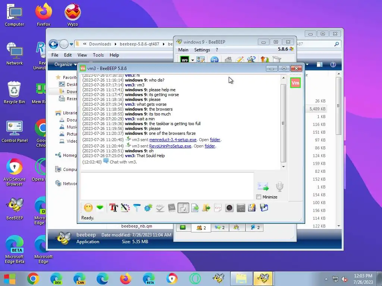Switch to the users tab showing 2 in BeeBEEP

201,228
